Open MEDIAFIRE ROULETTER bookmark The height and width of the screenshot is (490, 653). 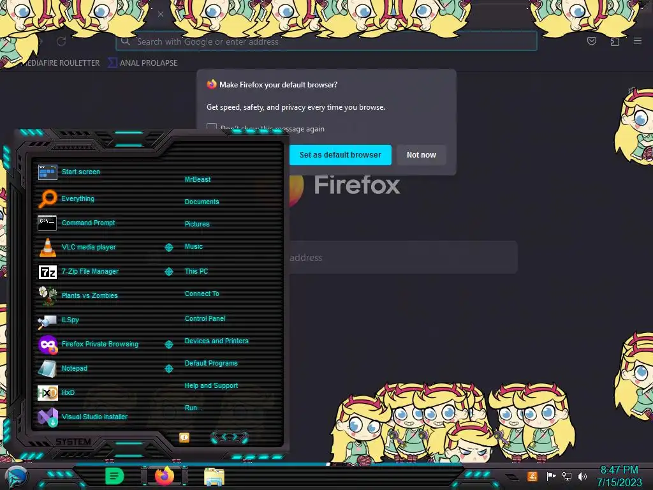pos(59,63)
